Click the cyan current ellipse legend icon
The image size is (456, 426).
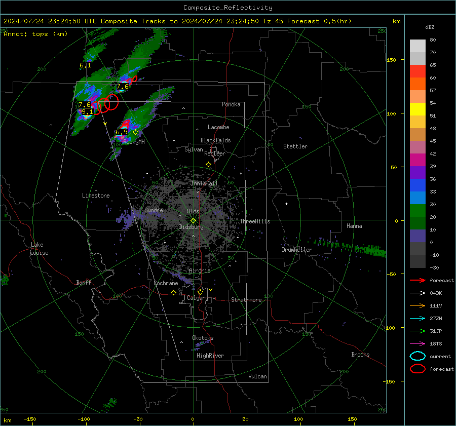(417, 356)
